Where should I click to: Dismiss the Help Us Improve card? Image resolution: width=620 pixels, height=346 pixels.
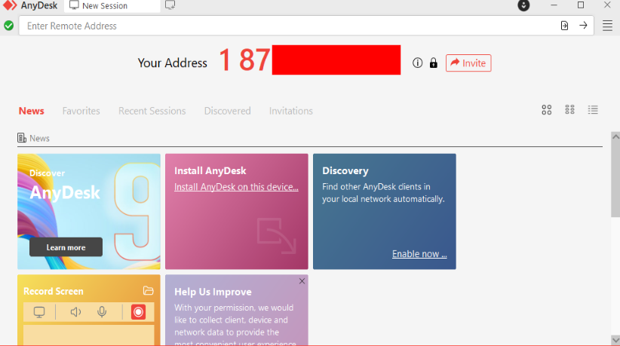coord(302,281)
